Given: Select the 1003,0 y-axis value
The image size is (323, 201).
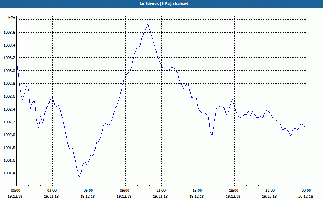Looking at the screenshot, I should pos(9,71).
